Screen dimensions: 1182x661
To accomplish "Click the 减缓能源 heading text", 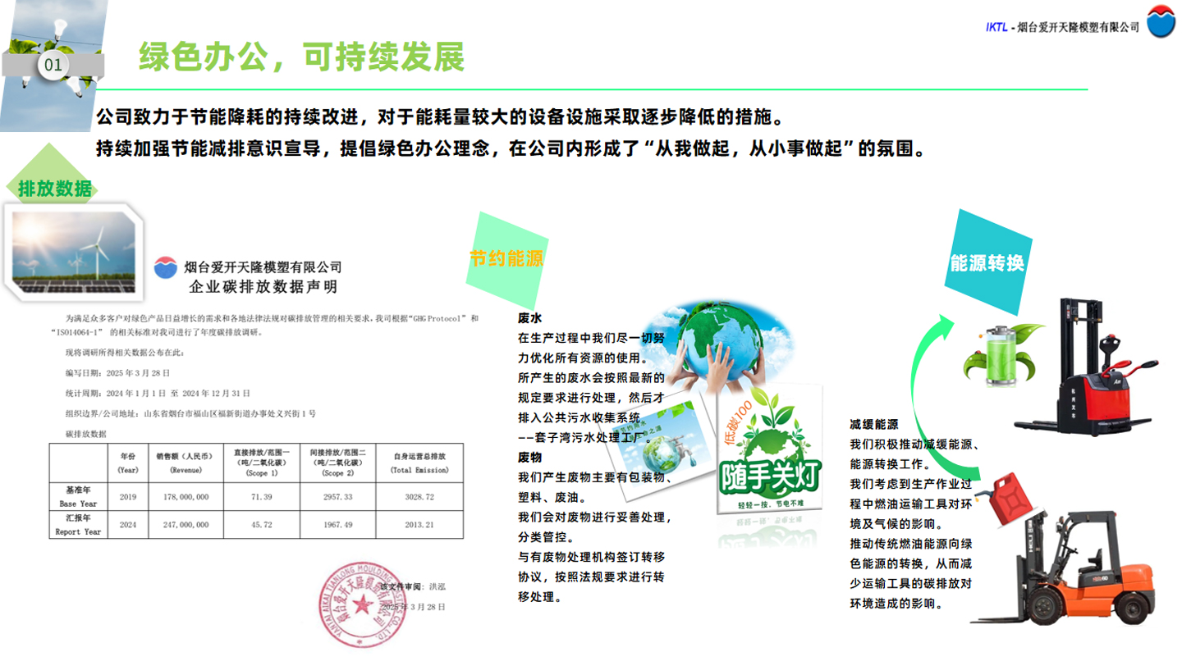I will click(x=873, y=424).
